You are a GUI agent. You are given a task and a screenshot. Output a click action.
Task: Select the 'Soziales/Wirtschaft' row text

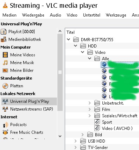[120, 116]
